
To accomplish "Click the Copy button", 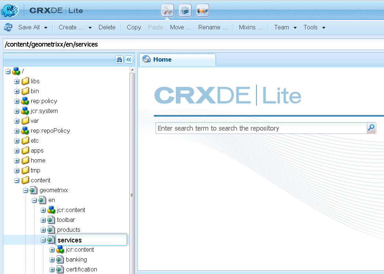I will tap(134, 27).
